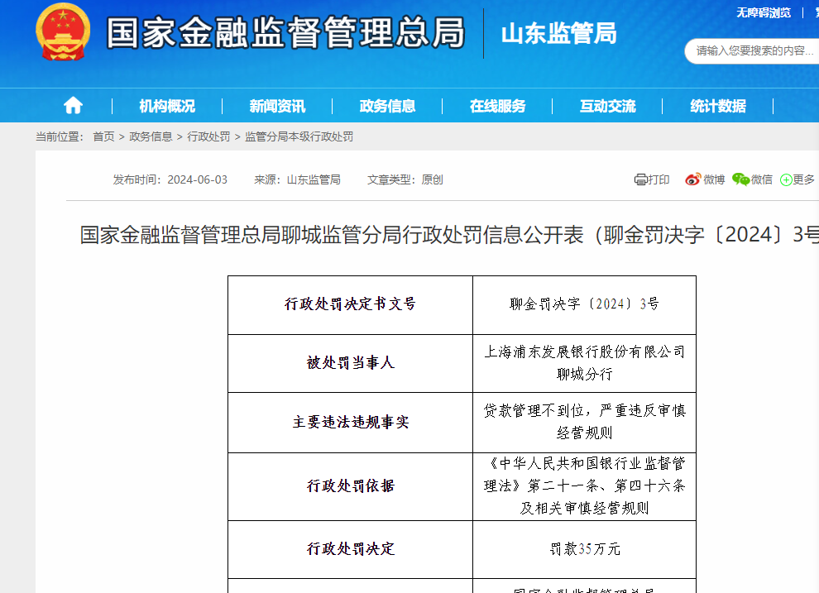Click the 首页 breadcrumb link
Screen dimensions: 819x593
click(x=103, y=136)
